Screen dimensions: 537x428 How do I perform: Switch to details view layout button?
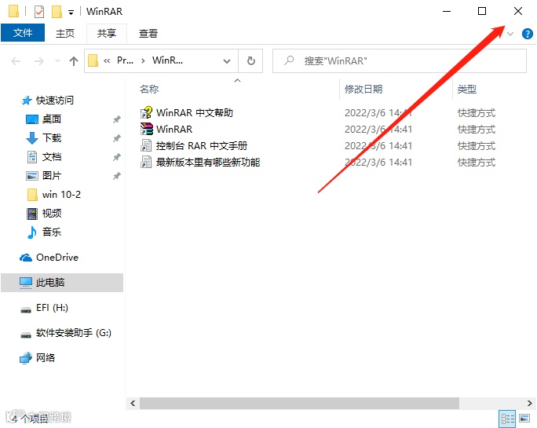click(507, 419)
